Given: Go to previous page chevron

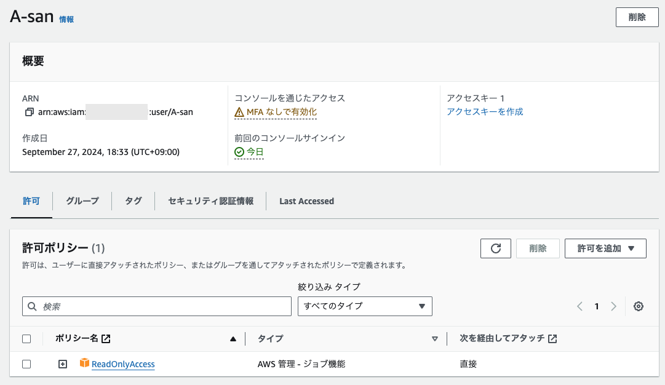Looking at the screenshot, I should click(579, 306).
